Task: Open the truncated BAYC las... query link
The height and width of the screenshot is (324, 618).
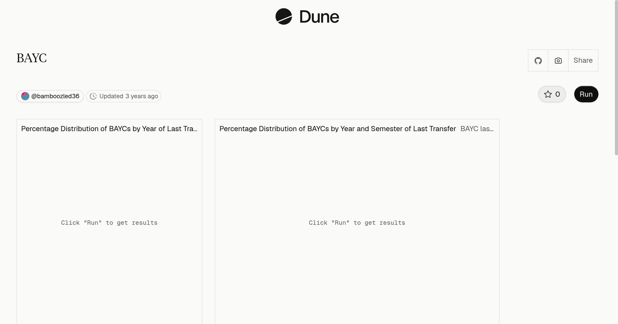Action: click(x=477, y=129)
